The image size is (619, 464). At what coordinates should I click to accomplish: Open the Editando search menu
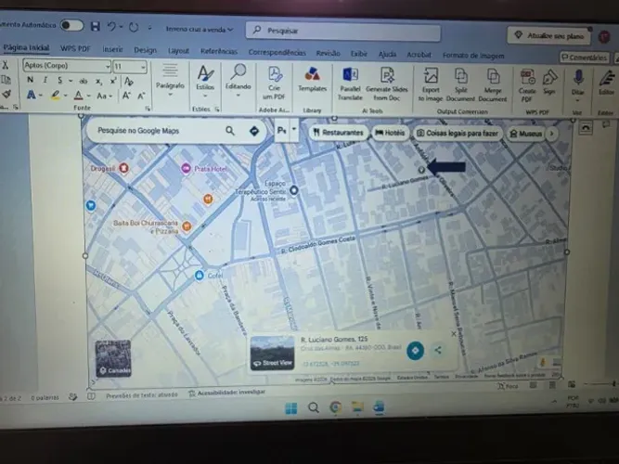pyautogui.click(x=239, y=81)
